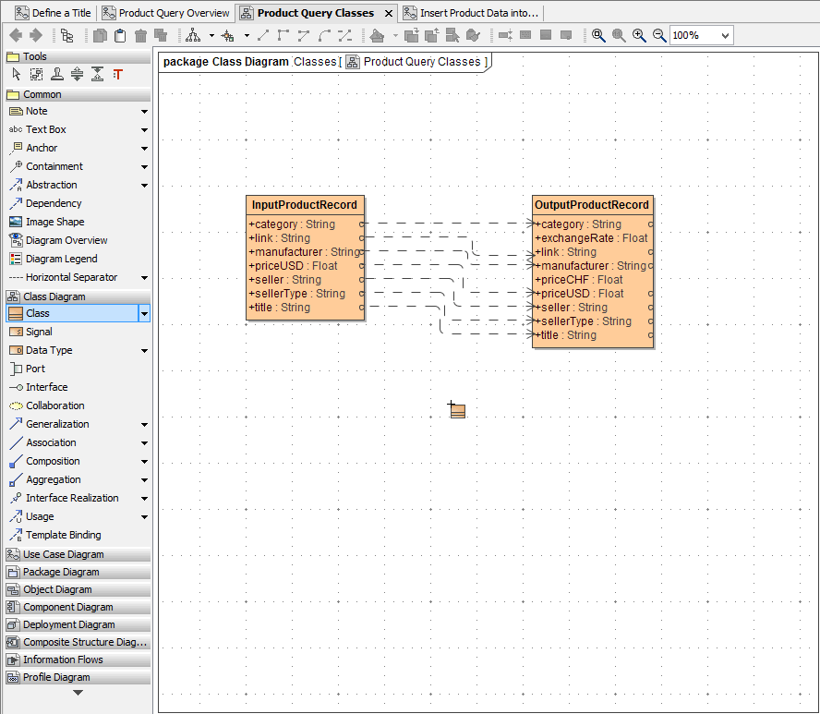Image resolution: width=820 pixels, height=714 pixels.
Task: Click the Zoom Out magnifier
Action: pyautogui.click(x=659, y=35)
